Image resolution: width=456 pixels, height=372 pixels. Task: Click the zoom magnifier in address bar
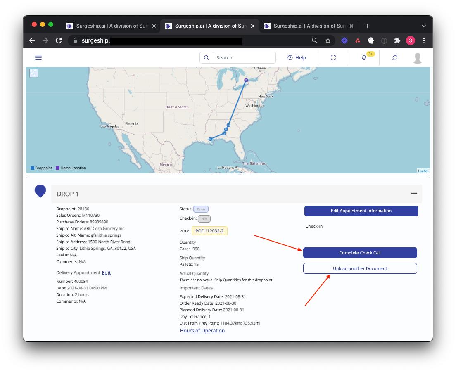[315, 40]
